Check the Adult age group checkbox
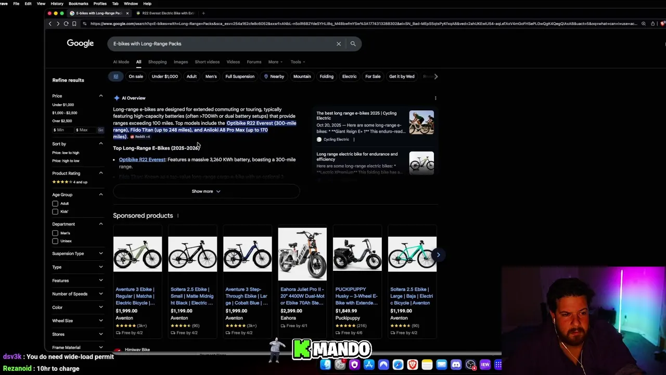666x375 pixels. pos(55,204)
